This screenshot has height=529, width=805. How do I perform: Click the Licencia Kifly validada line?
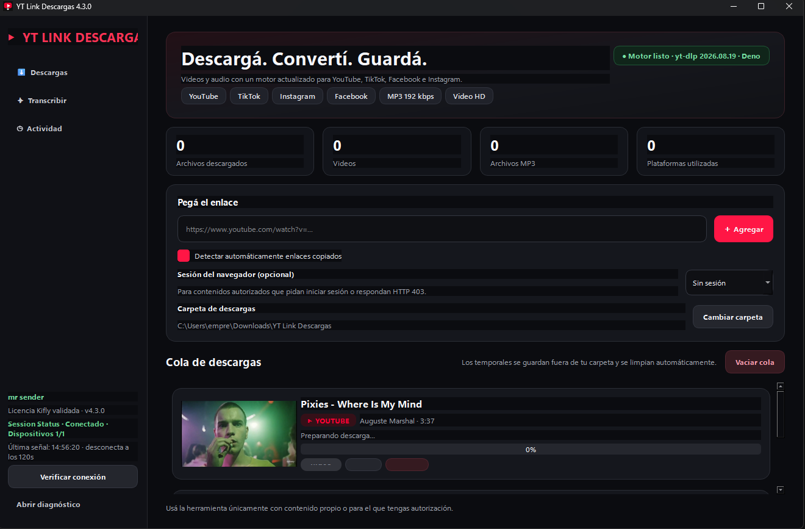coord(56,411)
